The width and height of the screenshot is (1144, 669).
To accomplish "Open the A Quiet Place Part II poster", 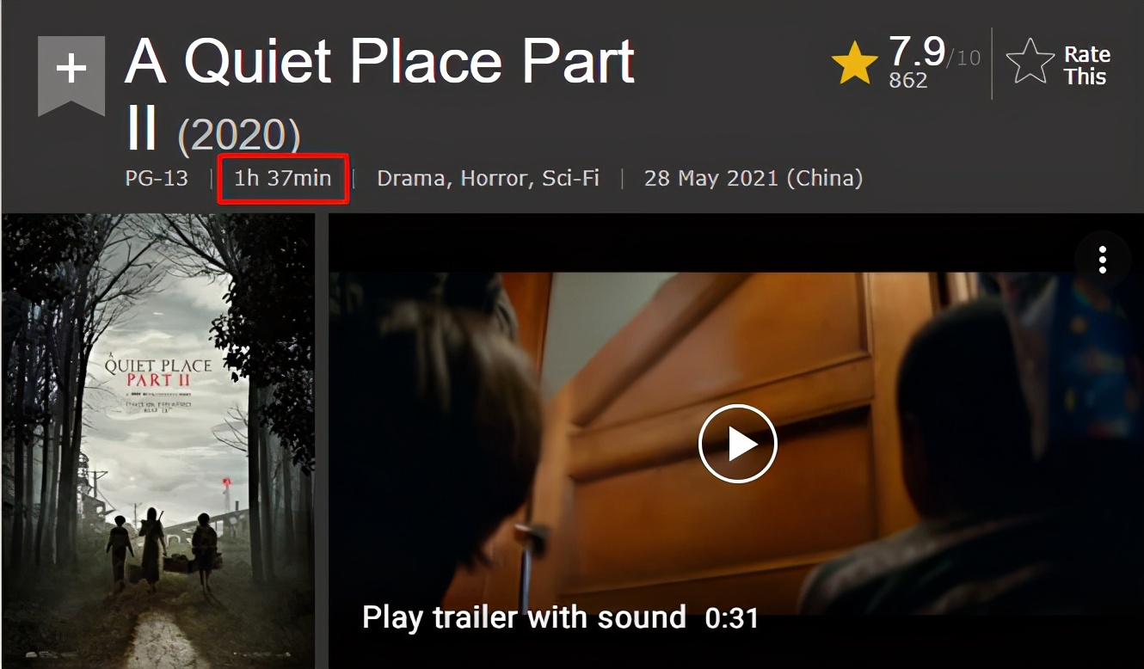I will pos(157,441).
